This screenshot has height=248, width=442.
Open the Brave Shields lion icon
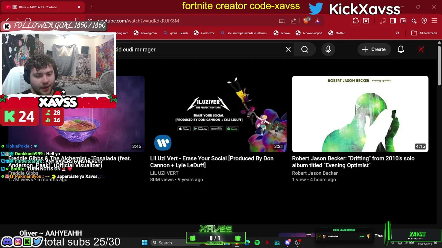306,21
